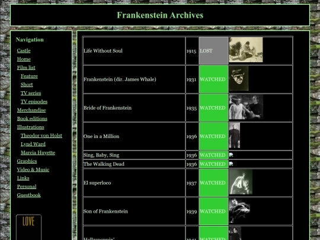
Task: Click WATCHED status for The Walking Dead
Action: click(x=213, y=164)
